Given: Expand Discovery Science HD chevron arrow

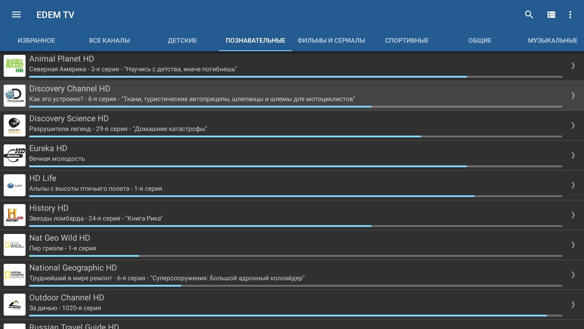Looking at the screenshot, I should tap(573, 126).
